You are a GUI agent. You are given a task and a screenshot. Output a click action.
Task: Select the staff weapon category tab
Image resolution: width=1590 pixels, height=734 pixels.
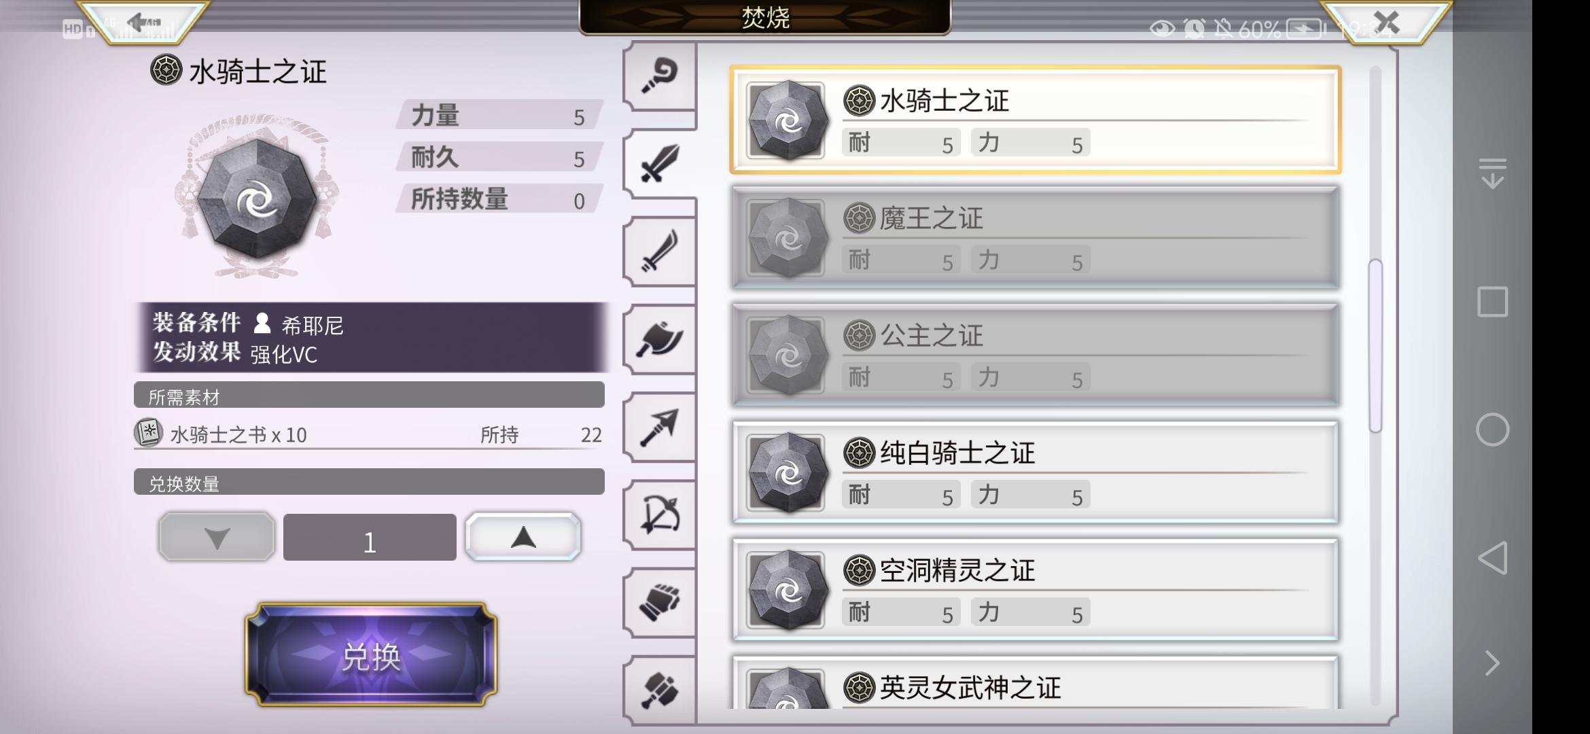coord(659,75)
